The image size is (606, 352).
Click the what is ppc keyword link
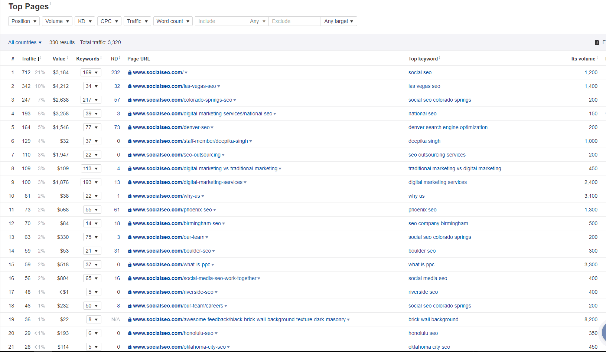pyautogui.click(x=421, y=264)
